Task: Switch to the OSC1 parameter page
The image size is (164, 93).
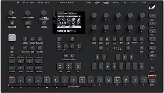Action: (107, 39)
